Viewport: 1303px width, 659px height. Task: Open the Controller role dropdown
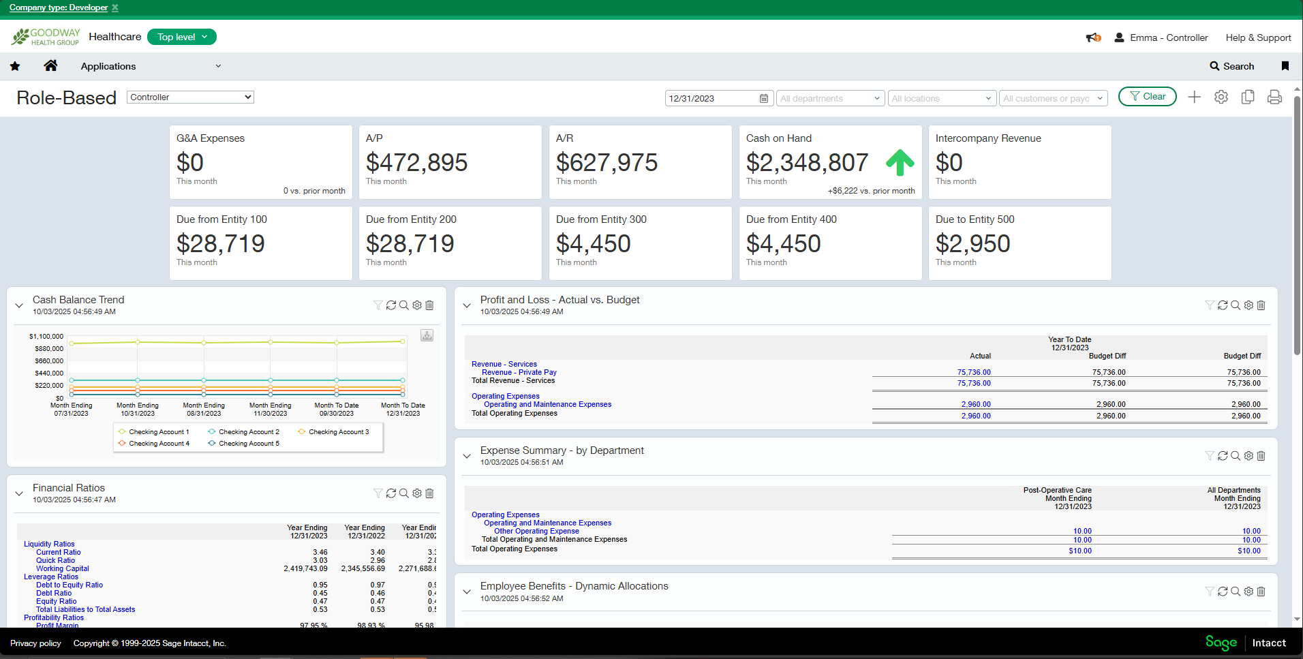click(x=190, y=97)
